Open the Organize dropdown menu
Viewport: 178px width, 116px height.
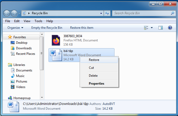[x=15, y=28]
